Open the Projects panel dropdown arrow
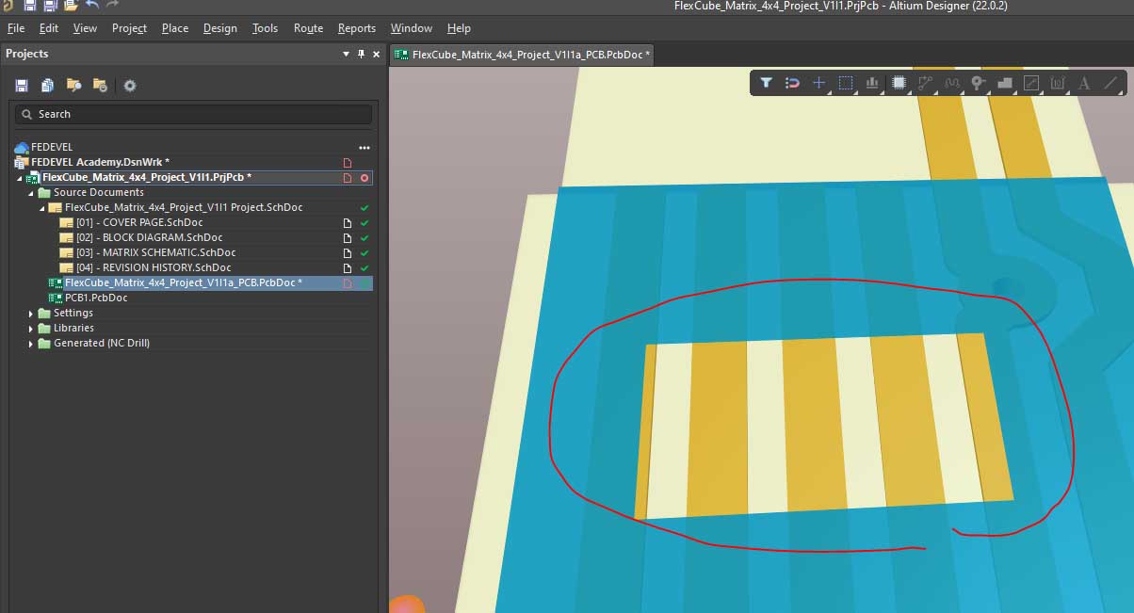 coord(346,54)
